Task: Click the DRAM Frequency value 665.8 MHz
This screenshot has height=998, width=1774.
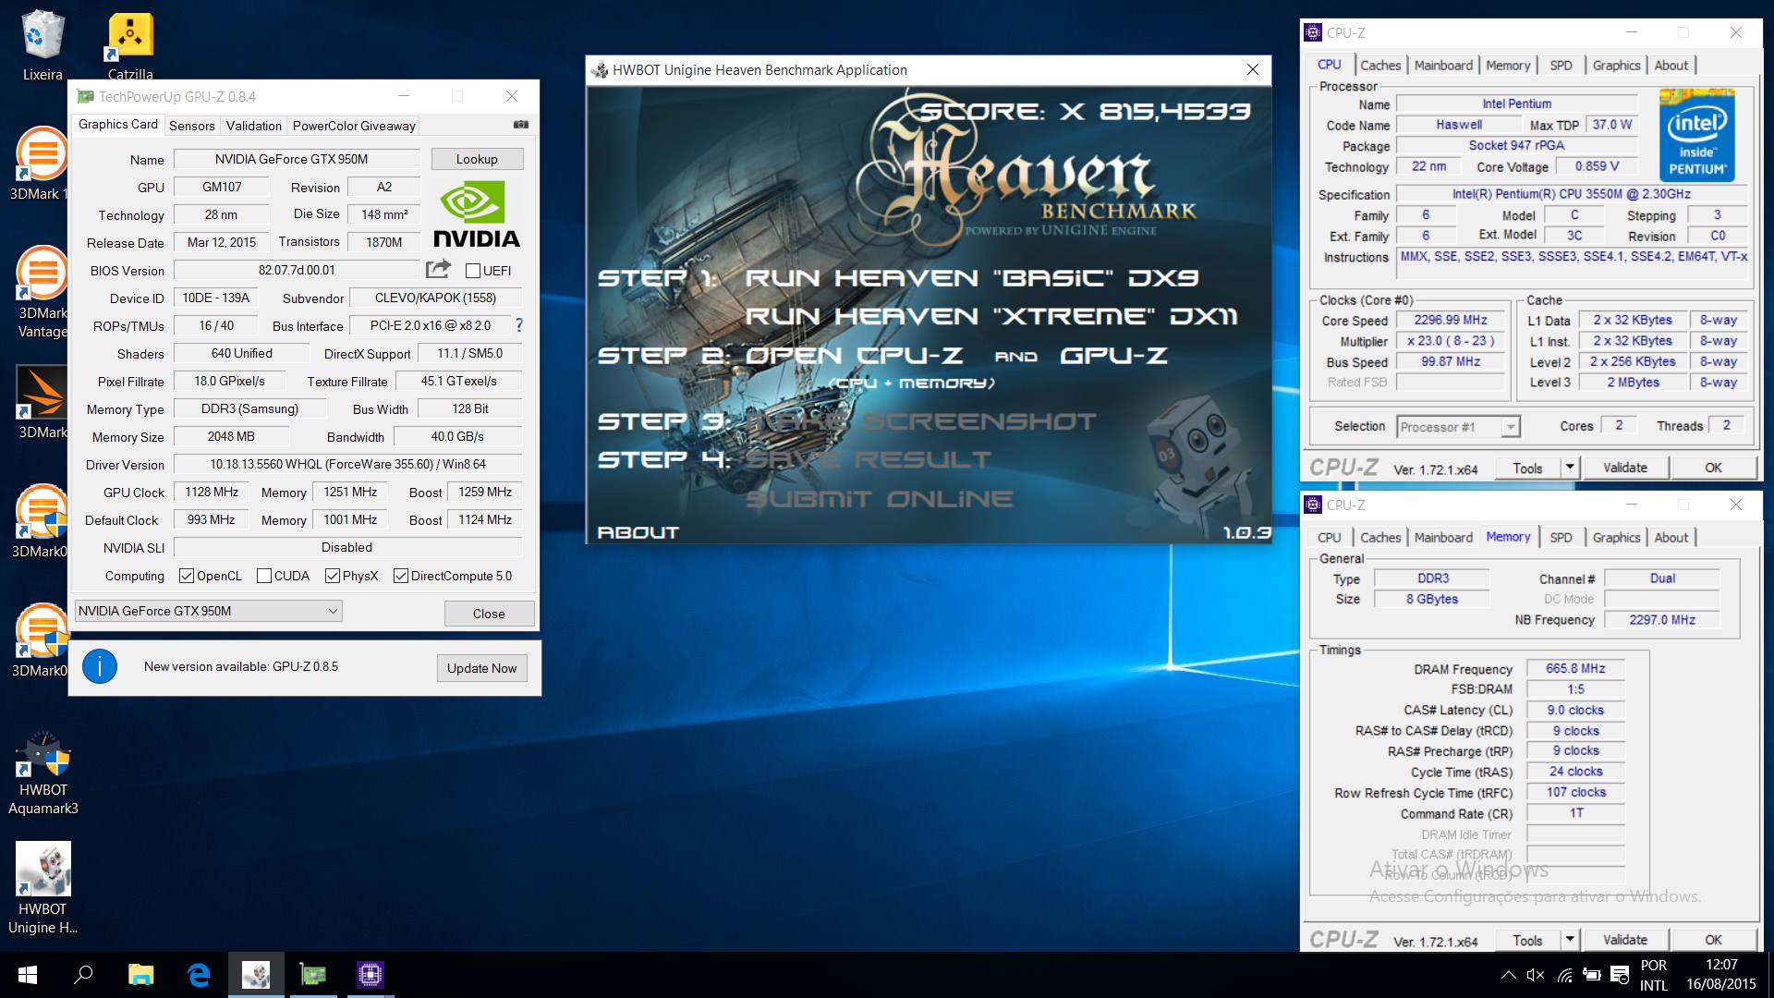Action: (1575, 668)
